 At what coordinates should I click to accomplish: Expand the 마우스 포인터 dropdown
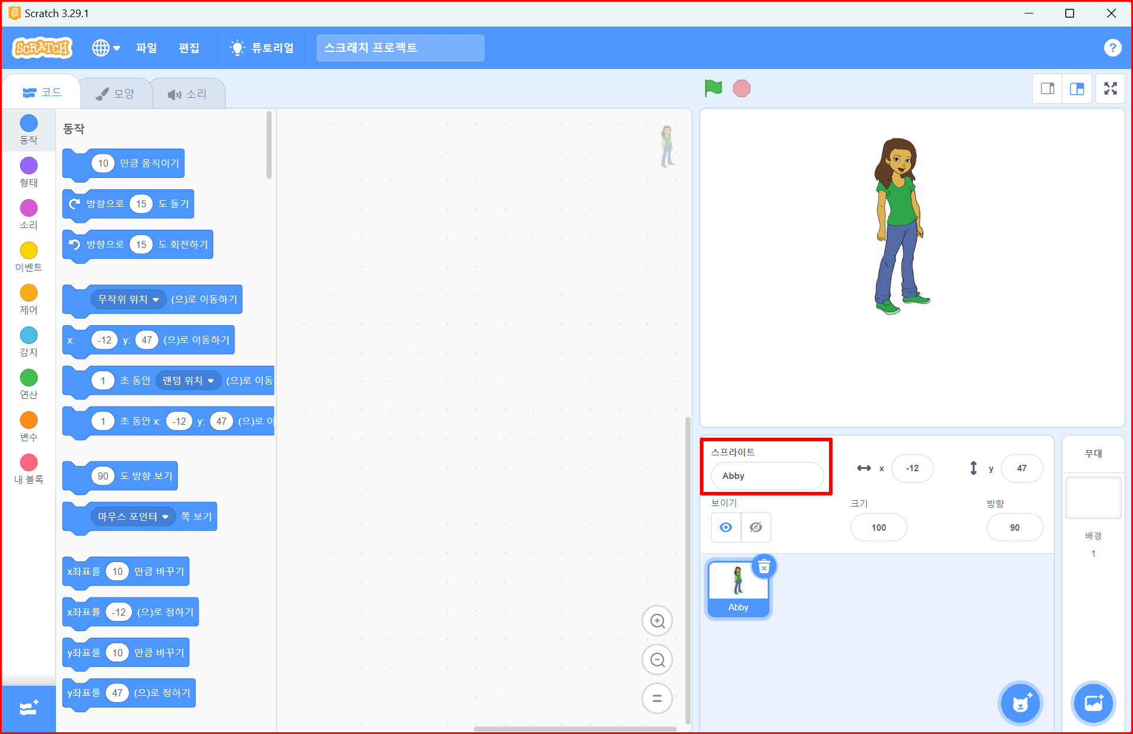[166, 517]
